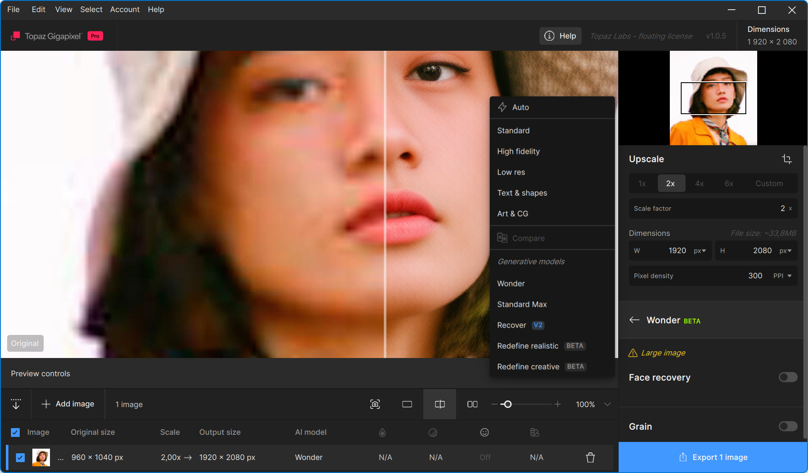808x473 pixels.
Task: Select side-by-side view icon
Action: tap(472, 404)
